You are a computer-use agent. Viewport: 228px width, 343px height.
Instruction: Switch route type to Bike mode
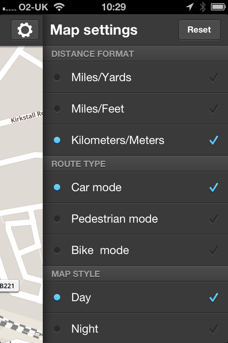(x=100, y=250)
